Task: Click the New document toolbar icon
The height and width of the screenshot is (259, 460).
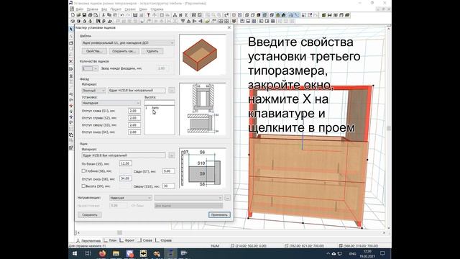Action: [x=73, y=15]
